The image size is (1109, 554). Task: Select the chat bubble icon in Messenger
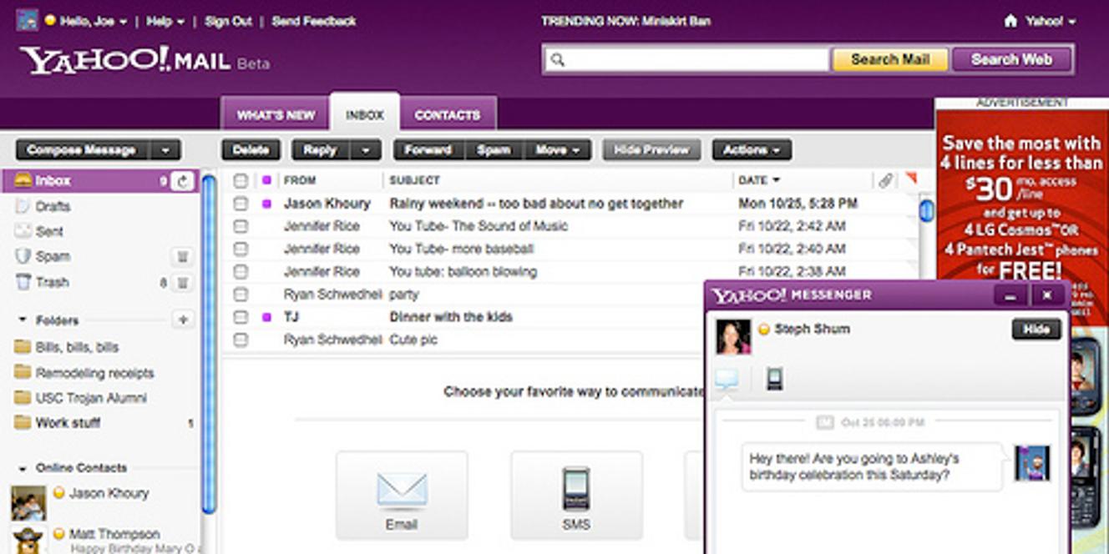[x=727, y=377]
